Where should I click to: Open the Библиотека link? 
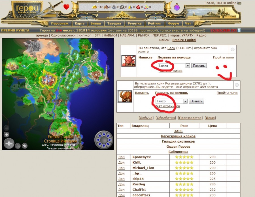tap(178, 152)
